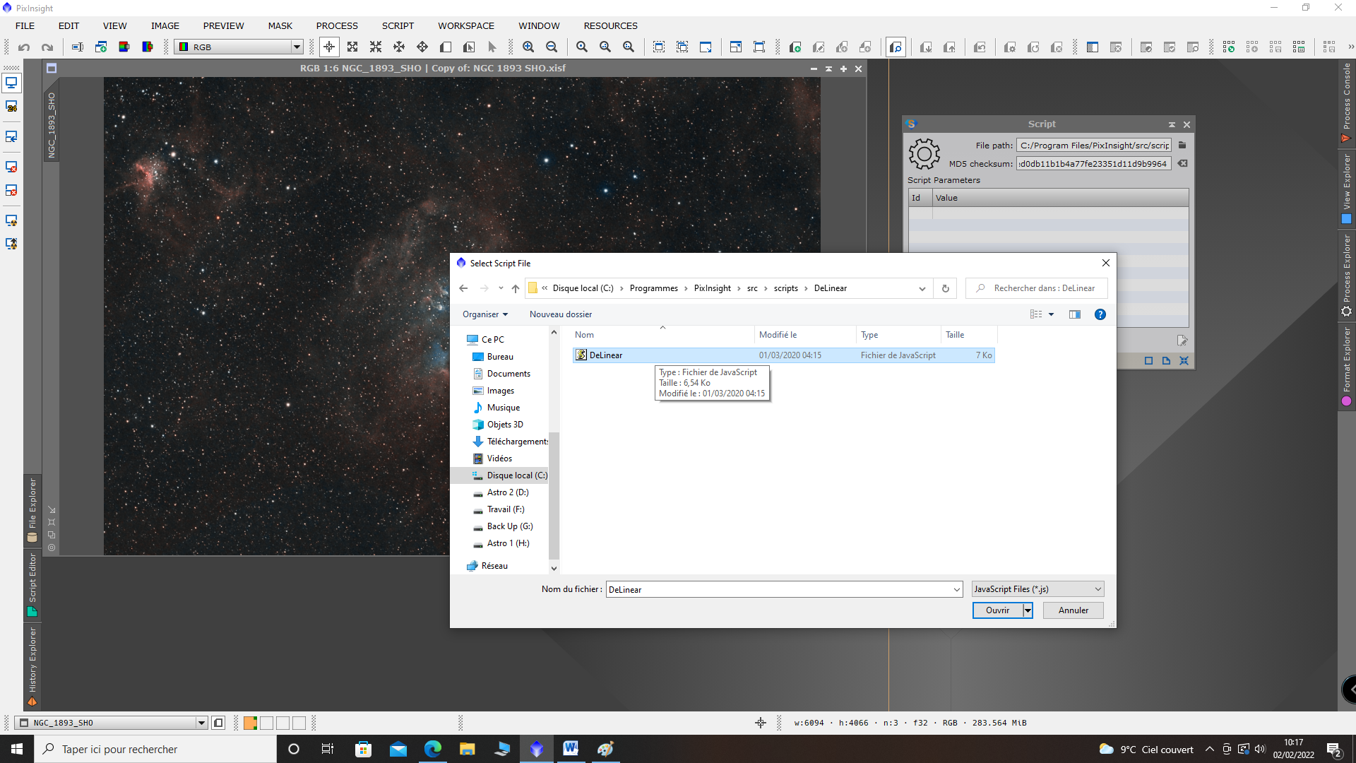Open PixInsight from the Windows taskbar
This screenshot has height=763, width=1356.
[537, 749]
